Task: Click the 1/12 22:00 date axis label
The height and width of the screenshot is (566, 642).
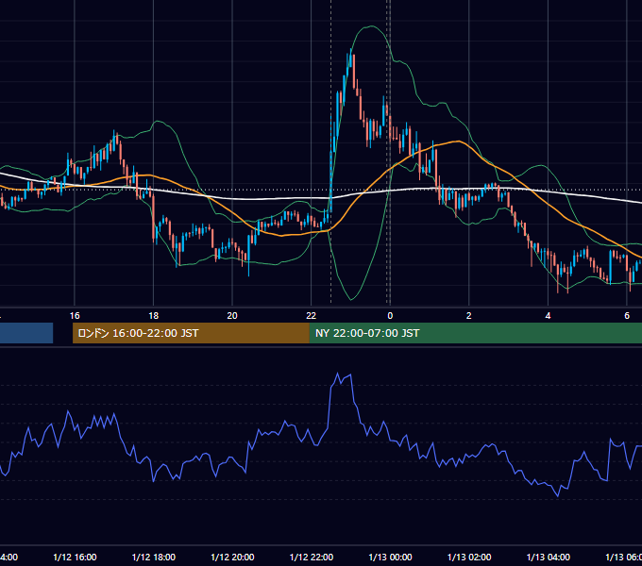Action: [312, 557]
